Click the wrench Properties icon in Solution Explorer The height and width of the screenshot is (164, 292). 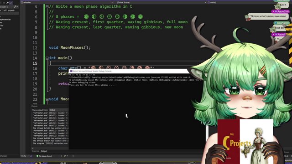click(7, 3)
